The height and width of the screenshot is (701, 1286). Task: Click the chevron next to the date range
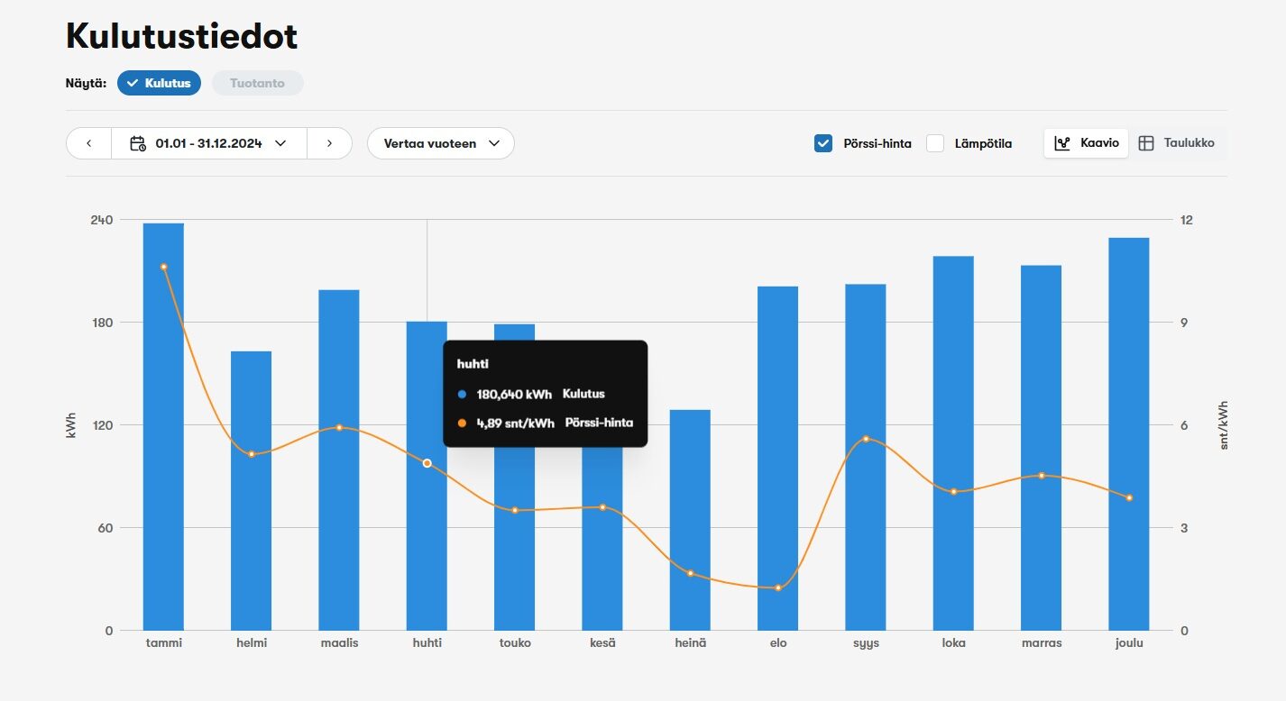[x=280, y=143]
